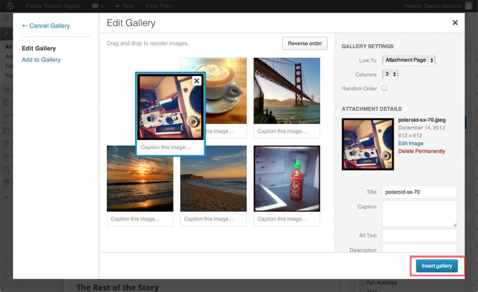Viewport: 478px width, 292px height.
Task: Remove the selected polaroid image using its X icon
Action: pos(197,81)
